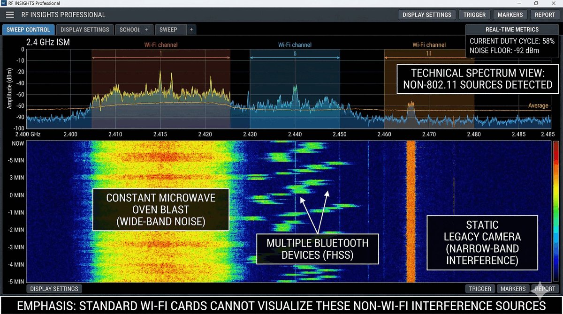Open MARKERS from the top toolbar
This screenshot has width=563, height=314.
coord(510,15)
